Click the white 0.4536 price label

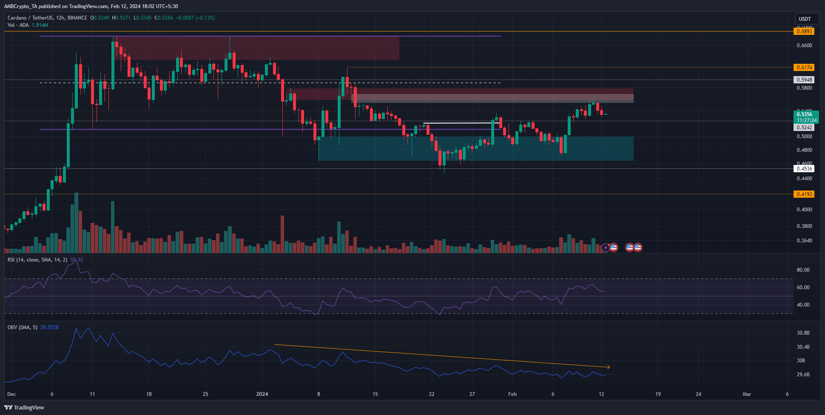[804, 169]
